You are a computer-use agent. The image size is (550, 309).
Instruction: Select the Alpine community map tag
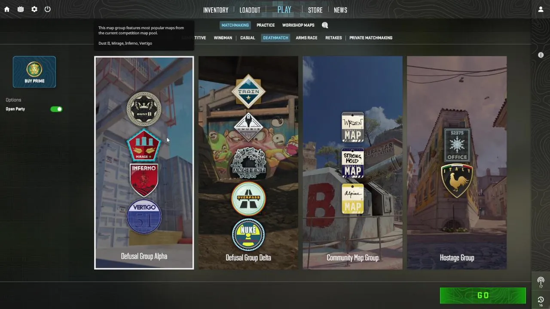point(353,199)
